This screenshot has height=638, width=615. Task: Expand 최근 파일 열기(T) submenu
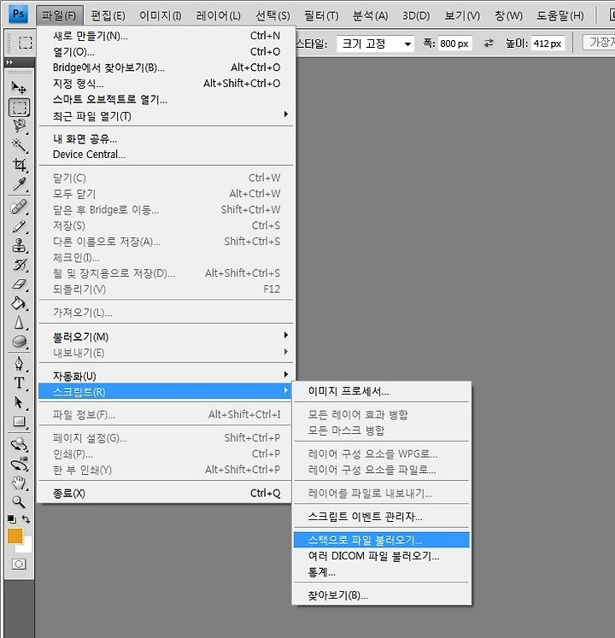point(166,116)
